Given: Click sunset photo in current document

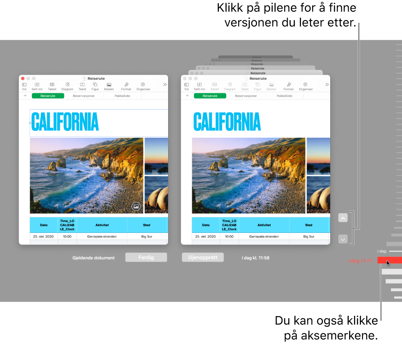Looking at the screenshot, I should coord(157,156).
